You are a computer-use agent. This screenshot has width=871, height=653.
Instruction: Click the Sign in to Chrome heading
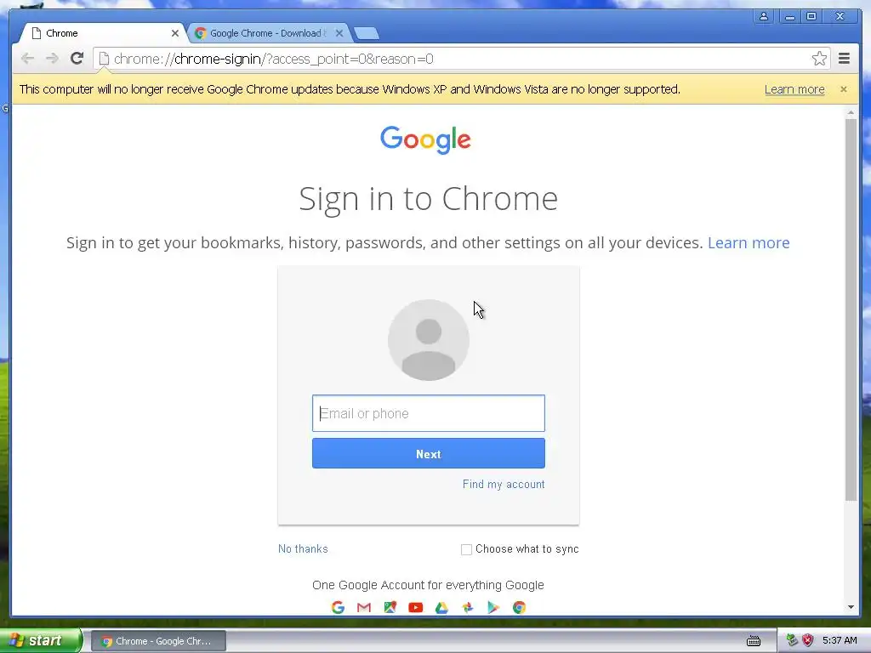(x=429, y=199)
